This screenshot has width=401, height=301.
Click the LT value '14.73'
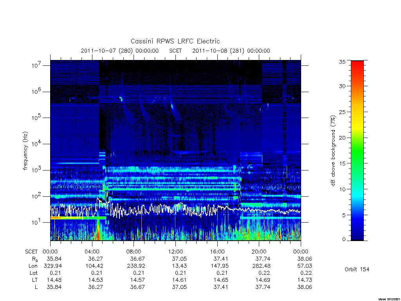[305, 280]
